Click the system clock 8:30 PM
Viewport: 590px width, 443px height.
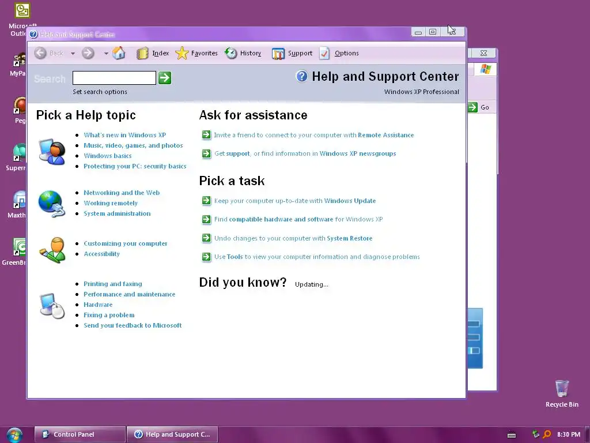[x=569, y=434]
